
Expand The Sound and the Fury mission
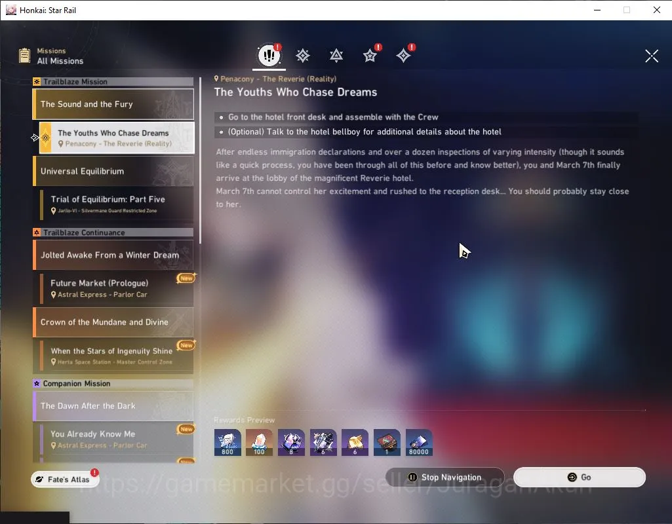113,104
